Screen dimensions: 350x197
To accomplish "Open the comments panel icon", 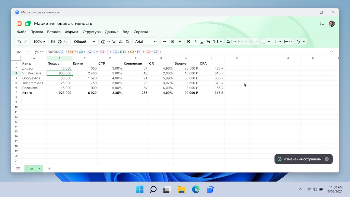I will (322, 24).
